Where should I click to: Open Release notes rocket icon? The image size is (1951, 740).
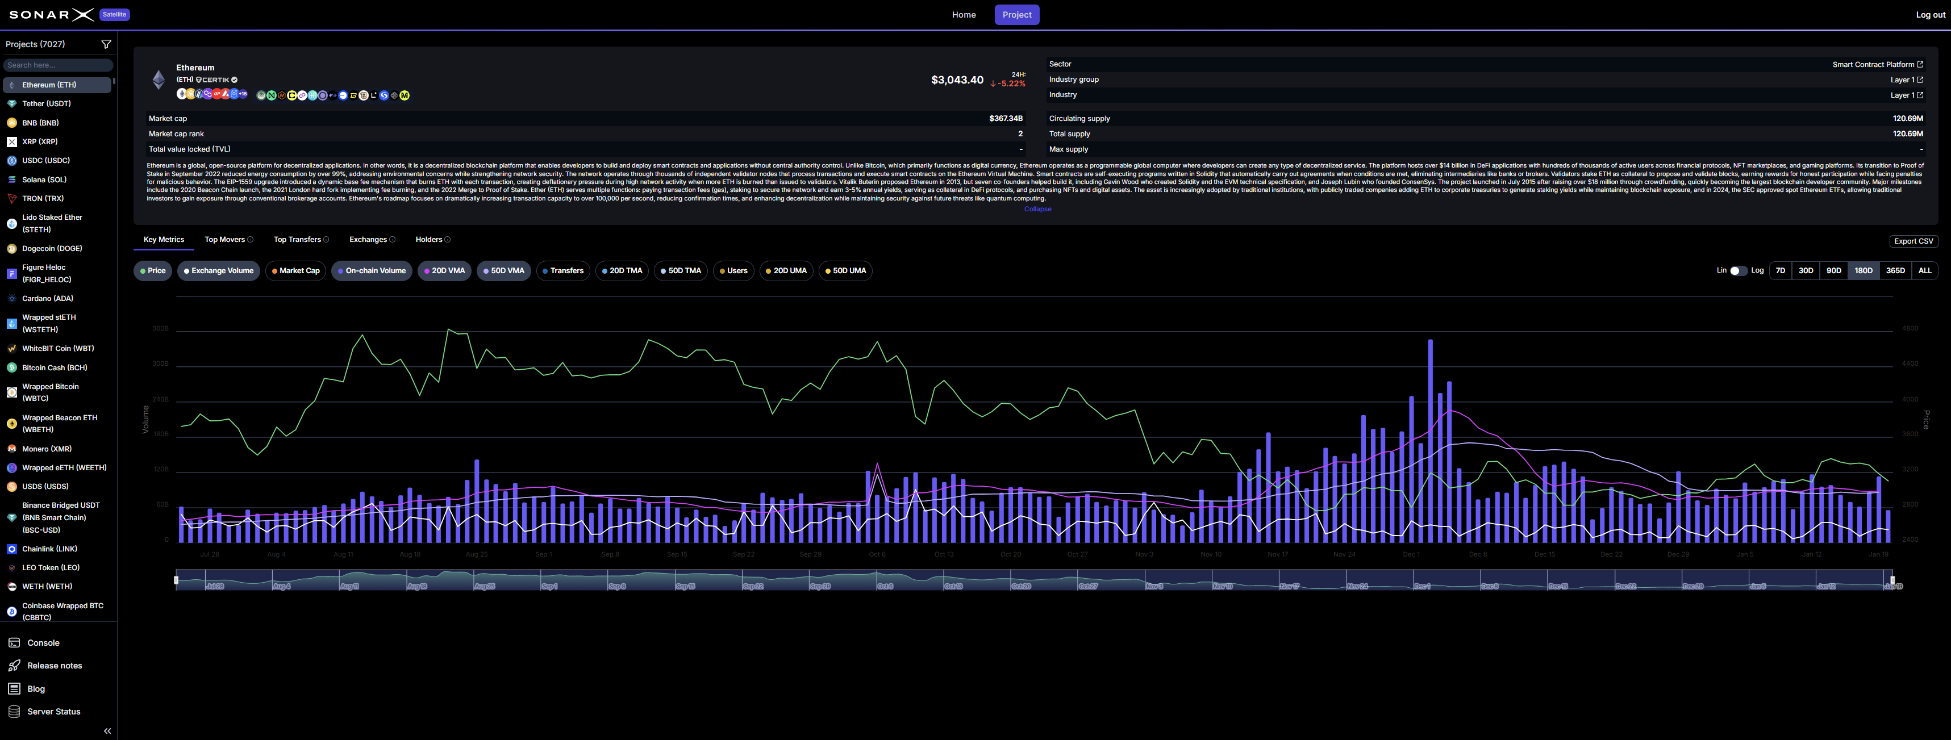tap(14, 666)
